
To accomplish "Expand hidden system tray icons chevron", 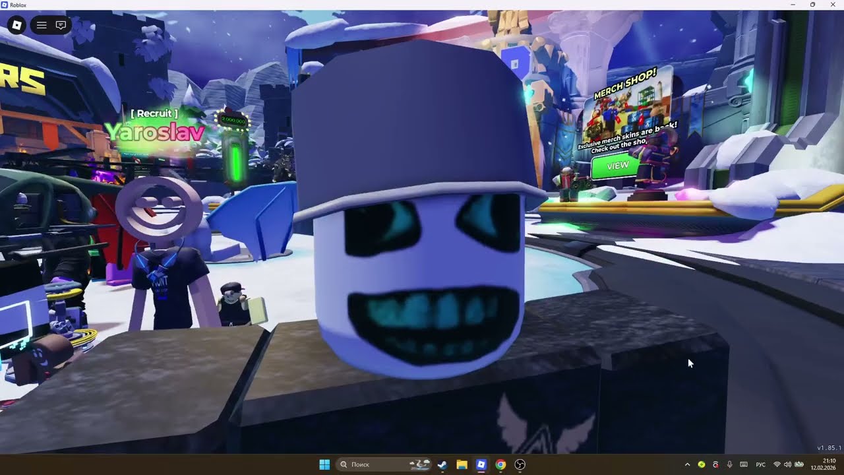I will coord(687,464).
